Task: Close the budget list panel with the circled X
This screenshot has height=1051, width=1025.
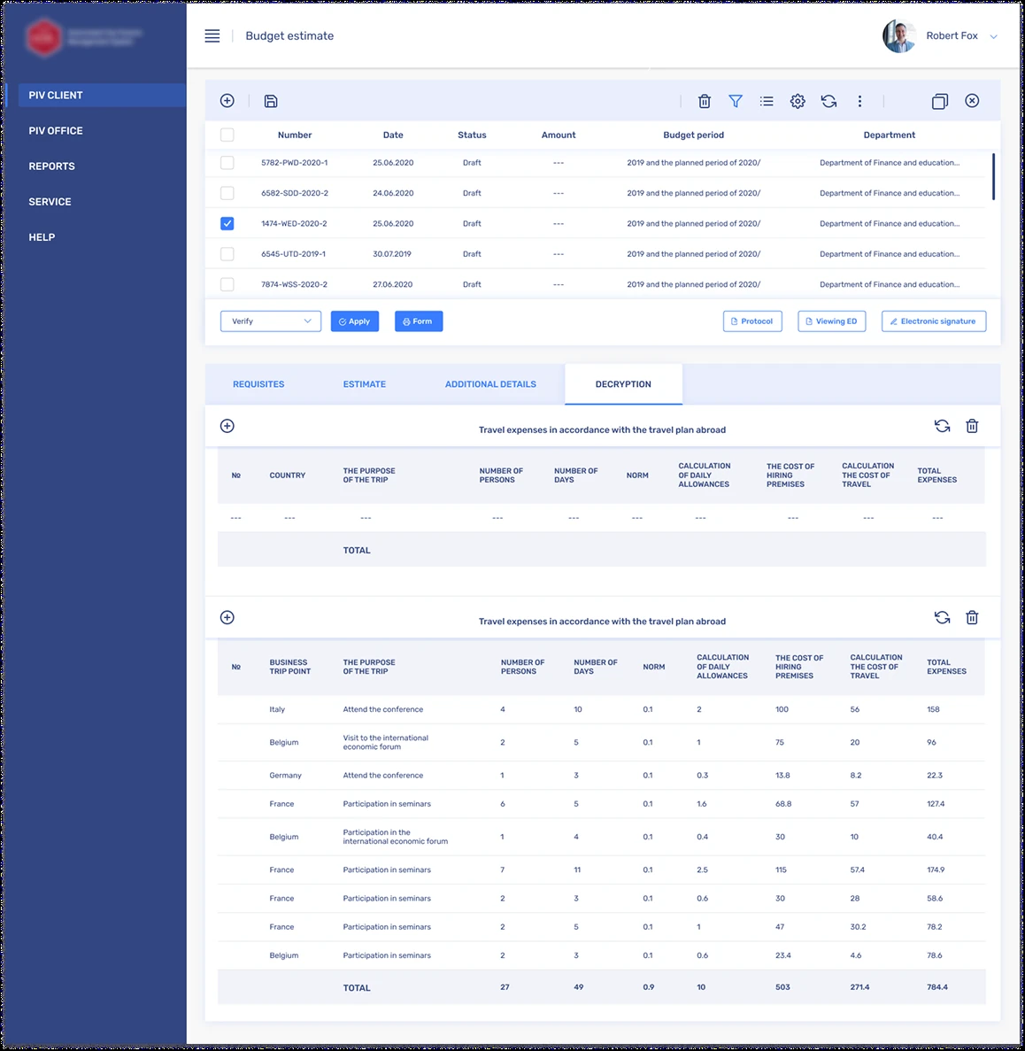Action: click(x=971, y=101)
